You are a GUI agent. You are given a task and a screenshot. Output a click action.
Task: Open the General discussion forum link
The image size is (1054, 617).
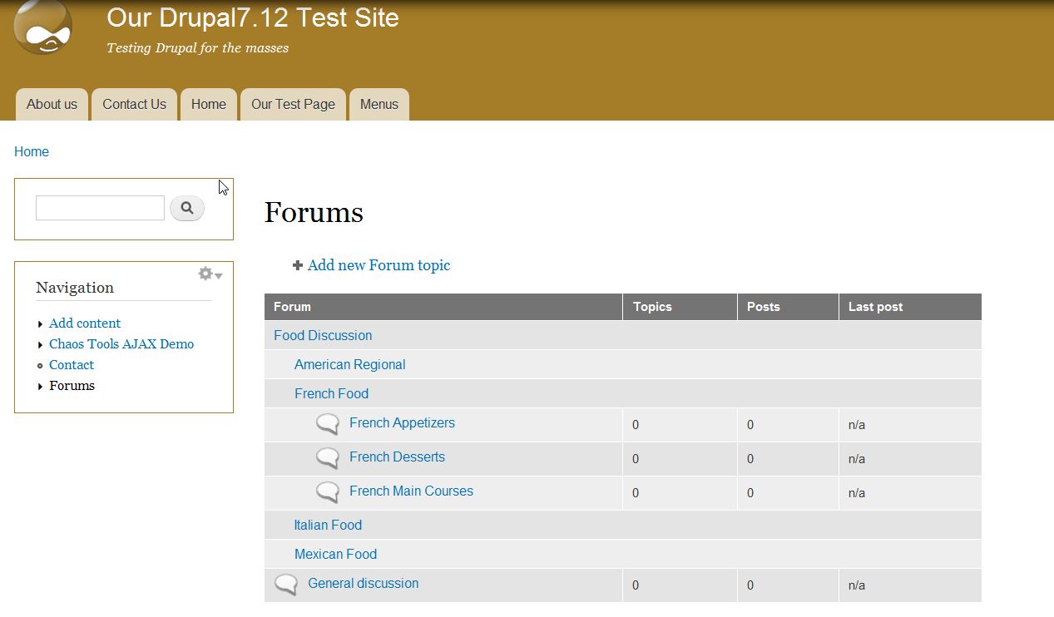[363, 583]
